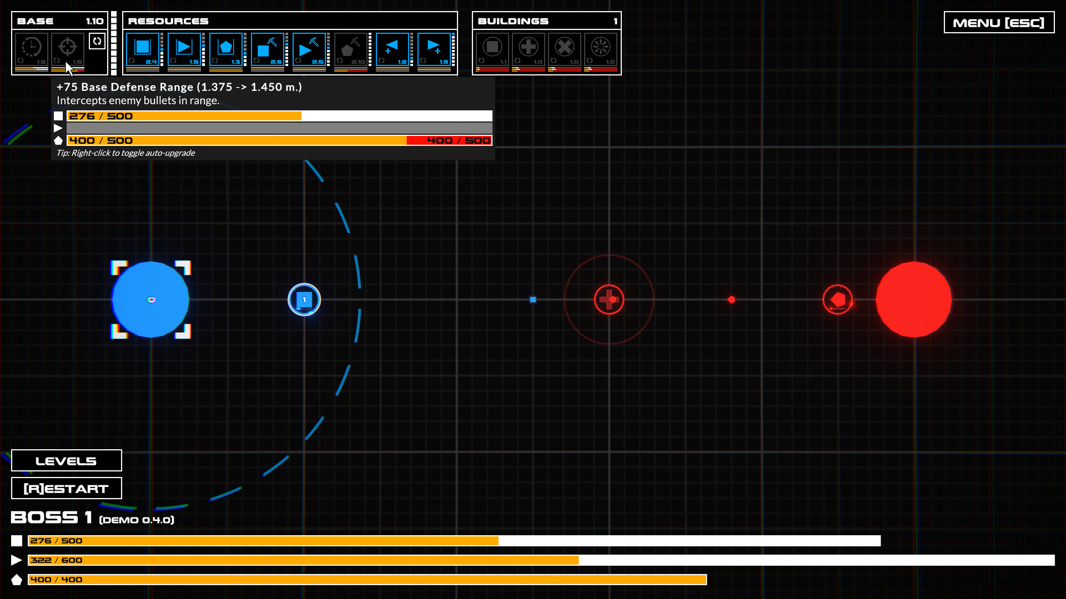Click the left-triangle plus upgrade icon
Image resolution: width=1066 pixels, height=599 pixels.
pos(393,48)
